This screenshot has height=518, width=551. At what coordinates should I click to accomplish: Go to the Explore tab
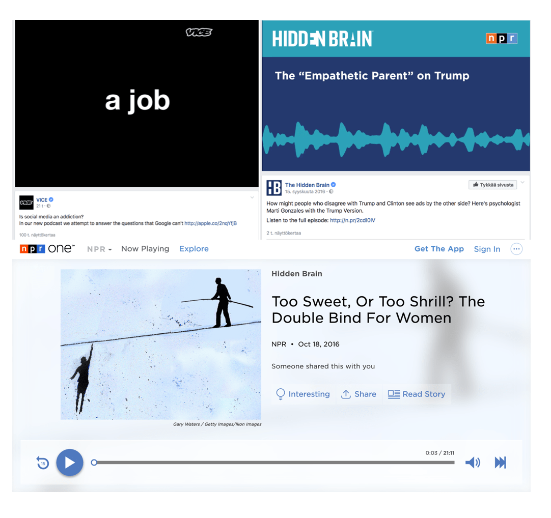194,249
